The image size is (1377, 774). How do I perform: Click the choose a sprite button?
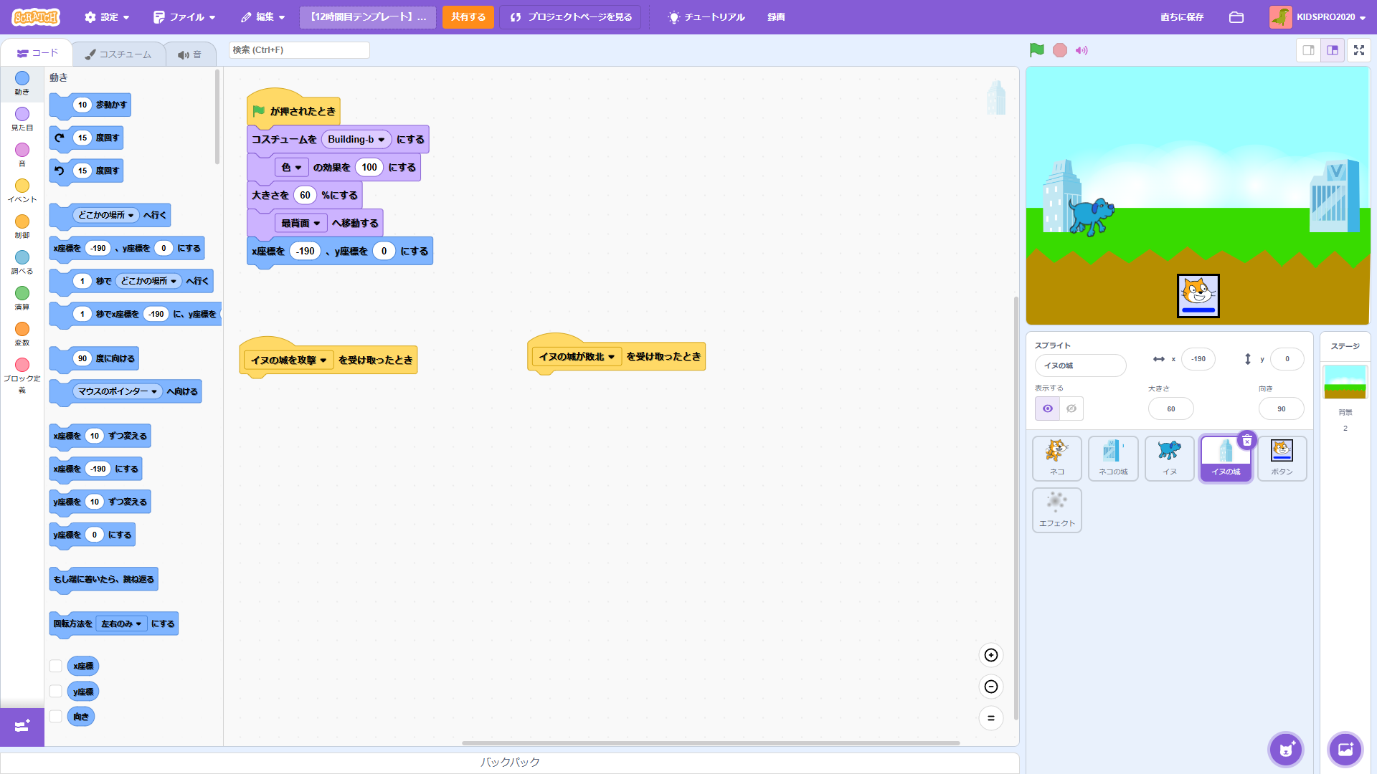[x=1285, y=750]
